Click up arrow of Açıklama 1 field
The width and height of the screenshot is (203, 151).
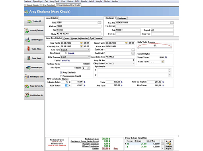click(x=170, y=69)
